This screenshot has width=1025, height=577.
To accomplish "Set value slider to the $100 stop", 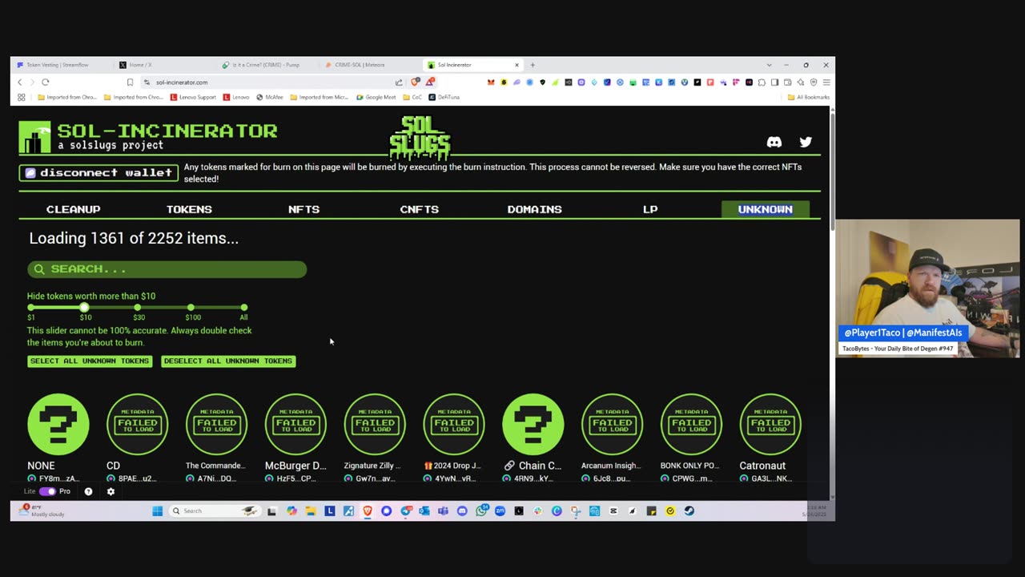I will (191, 308).
